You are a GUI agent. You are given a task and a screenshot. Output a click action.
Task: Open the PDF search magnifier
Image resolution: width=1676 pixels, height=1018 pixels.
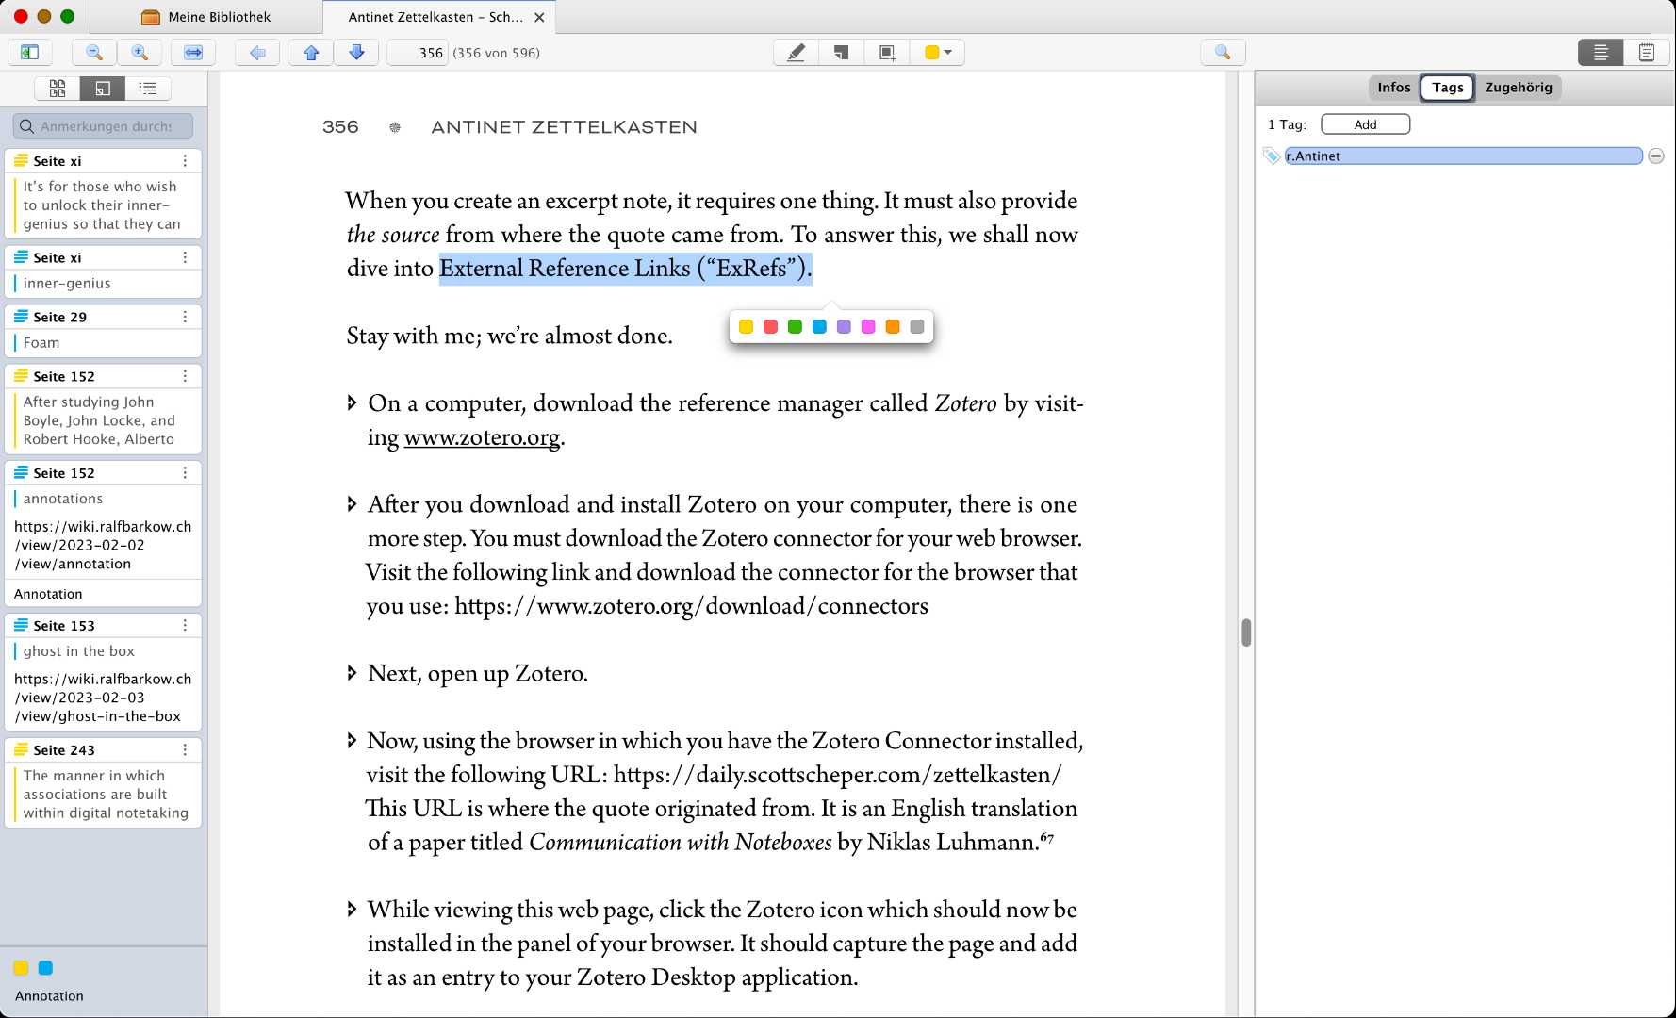pos(1223,53)
